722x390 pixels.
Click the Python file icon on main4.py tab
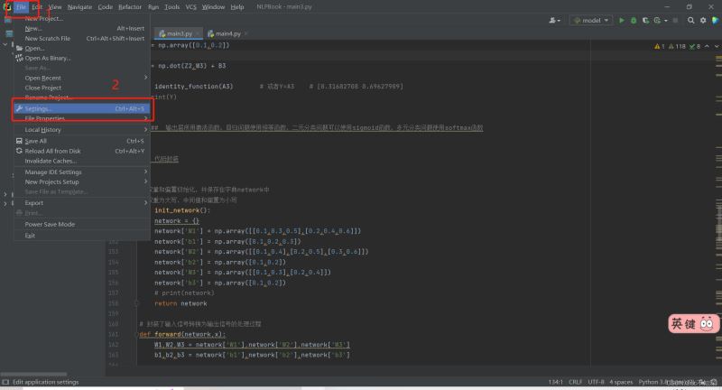coord(210,33)
